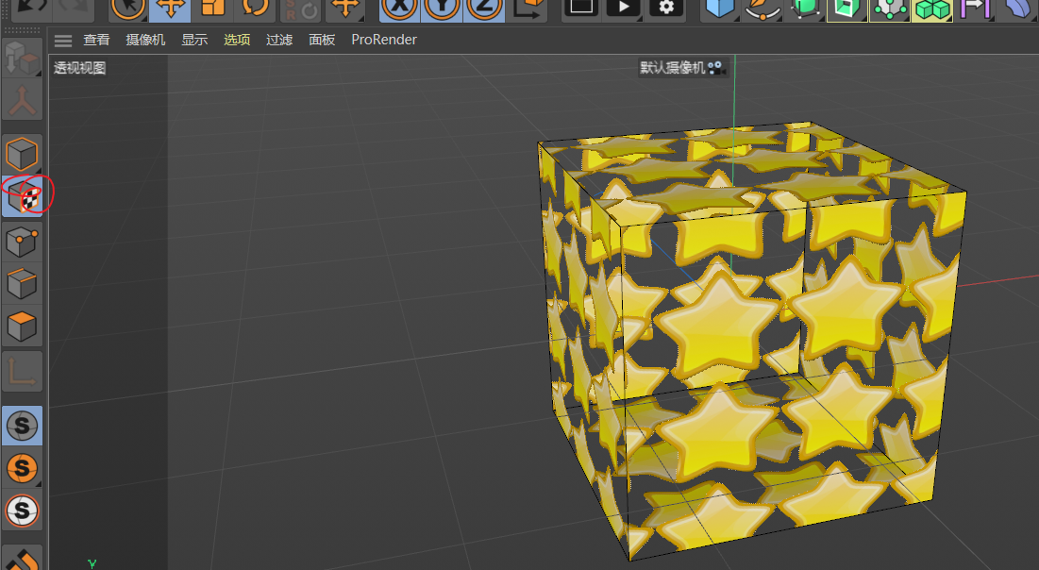Click the Render Settings gear icon
The image size is (1039, 570).
tap(666, 8)
